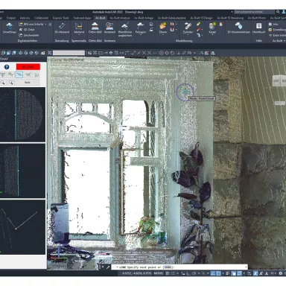
Task: Open the Collaborate ribbon tab
Action: coord(41,18)
